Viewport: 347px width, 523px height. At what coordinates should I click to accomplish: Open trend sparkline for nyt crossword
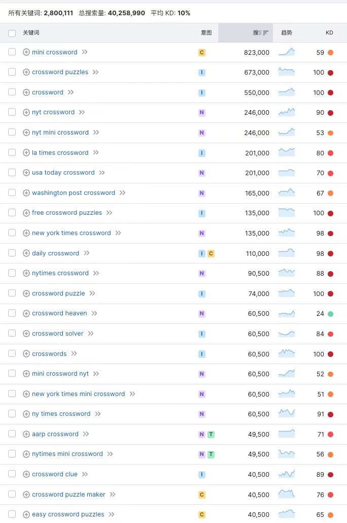pyautogui.click(x=287, y=112)
